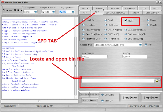Click the 0% progress bar
The height and width of the screenshot is (112, 163).
[x=39, y=101]
